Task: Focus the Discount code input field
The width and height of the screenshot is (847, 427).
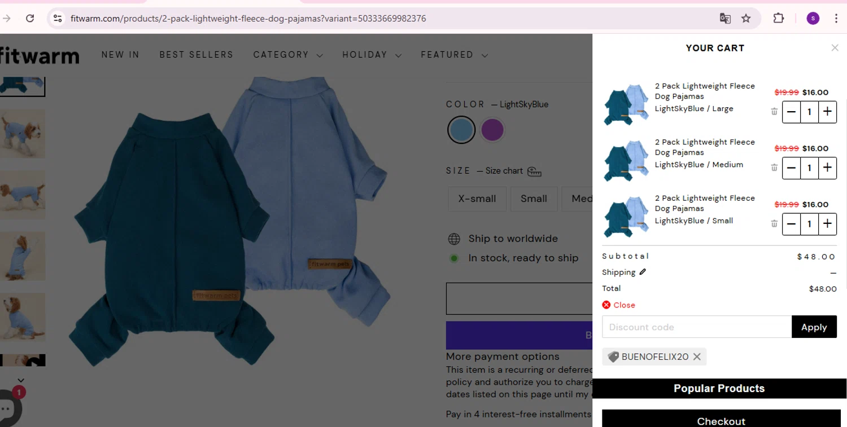Action: (697, 327)
